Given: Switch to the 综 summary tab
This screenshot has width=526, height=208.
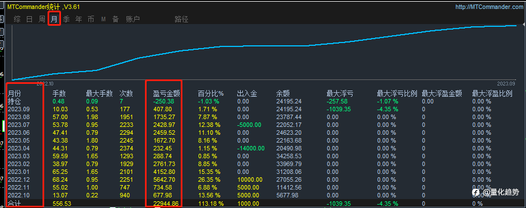Looking at the screenshot, I should (17, 19).
